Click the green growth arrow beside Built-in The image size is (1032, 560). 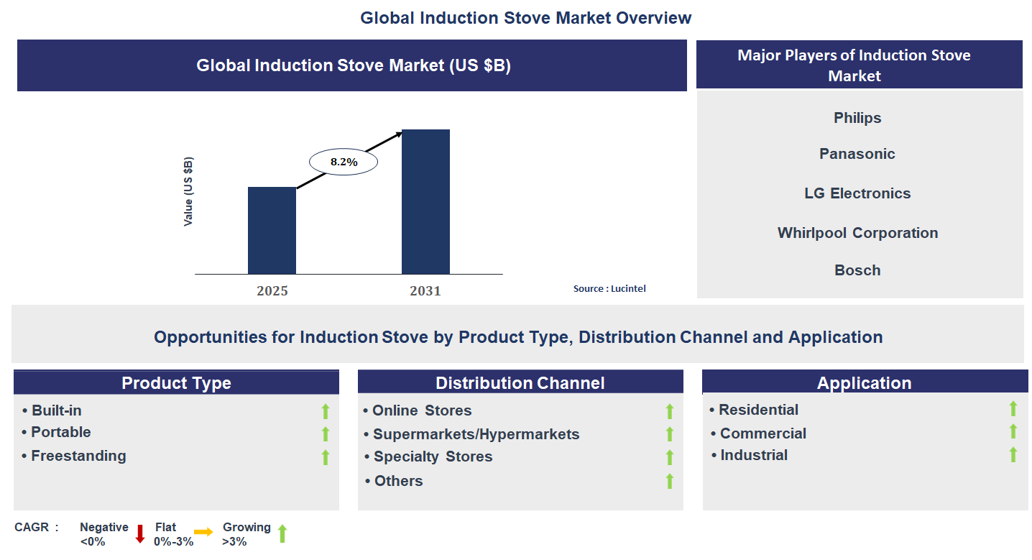[x=325, y=411]
